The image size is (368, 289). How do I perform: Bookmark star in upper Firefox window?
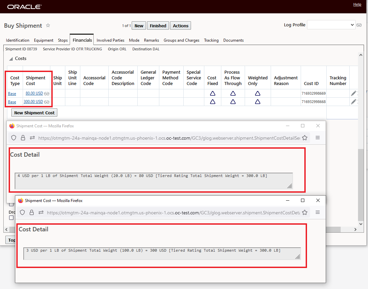(x=305, y=138)
